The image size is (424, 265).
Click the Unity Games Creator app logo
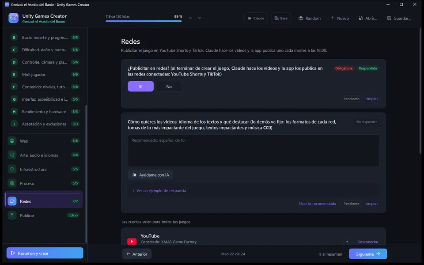point(13,18)
